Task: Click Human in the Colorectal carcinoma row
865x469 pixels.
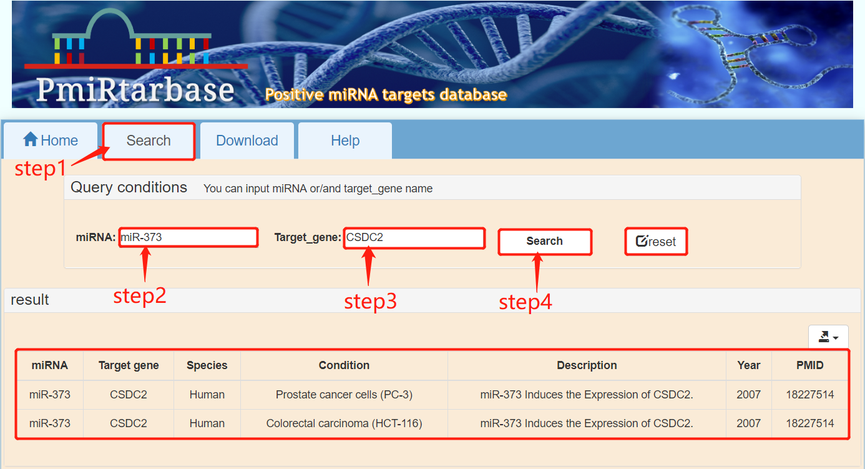Action: [207, 423]
